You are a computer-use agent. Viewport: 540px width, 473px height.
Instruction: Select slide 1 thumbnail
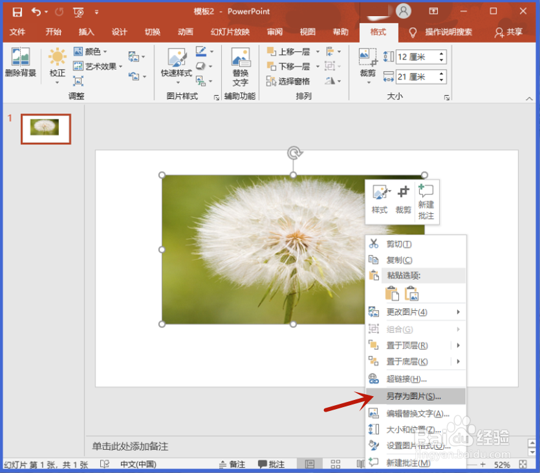(x=46, y=129)
